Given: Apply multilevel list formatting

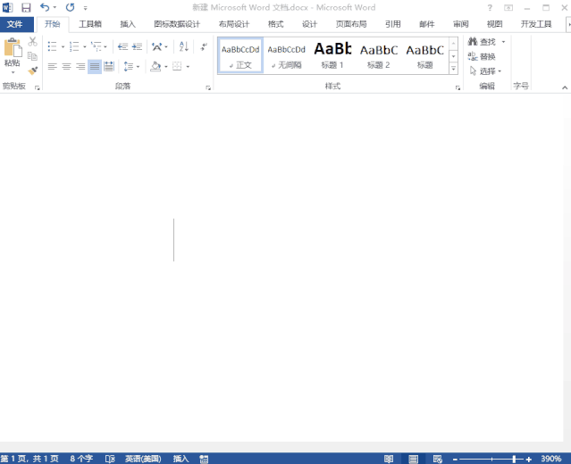Looking at the screenshot, I should [x=97, y=46].
